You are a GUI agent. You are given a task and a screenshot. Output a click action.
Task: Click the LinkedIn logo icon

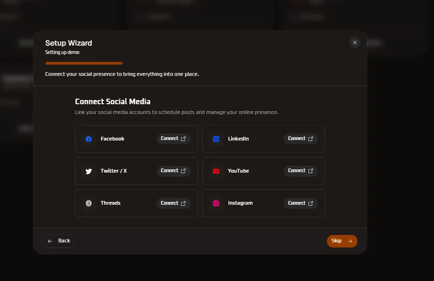pyautogui.click(x=216, y=139)
